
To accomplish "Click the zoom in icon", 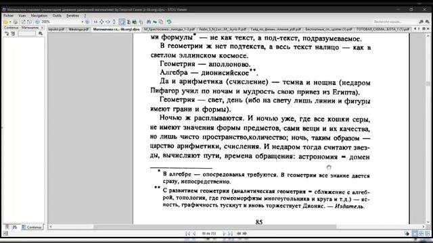I will [87, 22].
